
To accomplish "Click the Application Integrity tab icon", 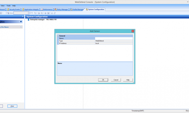I will click(x=23, y=9).
